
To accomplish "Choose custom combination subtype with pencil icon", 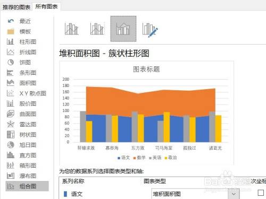I will (150, 30).
